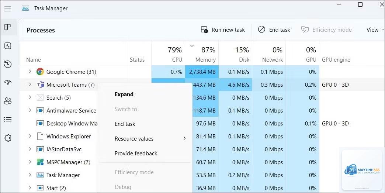Click the Task Manager title bar icon

(25, 8)
